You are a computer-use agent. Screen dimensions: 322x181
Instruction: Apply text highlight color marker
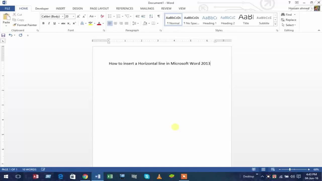point(90,23)
